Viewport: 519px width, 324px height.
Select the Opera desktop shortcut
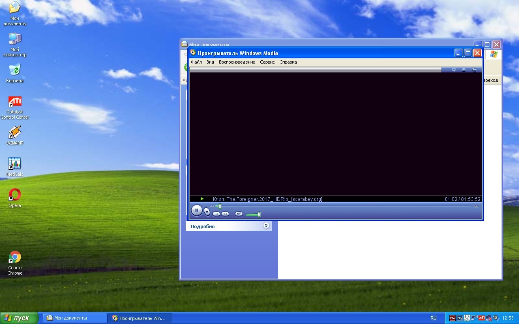(15, 198)
